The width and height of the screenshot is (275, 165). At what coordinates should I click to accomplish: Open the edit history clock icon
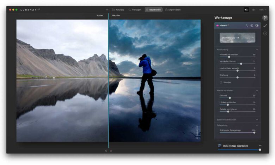pos(265,33)
